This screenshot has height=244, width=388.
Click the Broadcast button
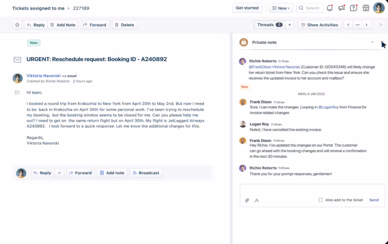pos(146,173)
